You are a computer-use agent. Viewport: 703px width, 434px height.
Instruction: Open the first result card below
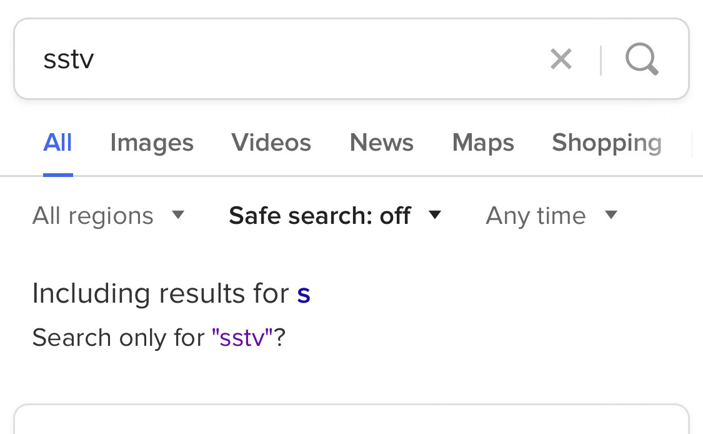[351, 419]
